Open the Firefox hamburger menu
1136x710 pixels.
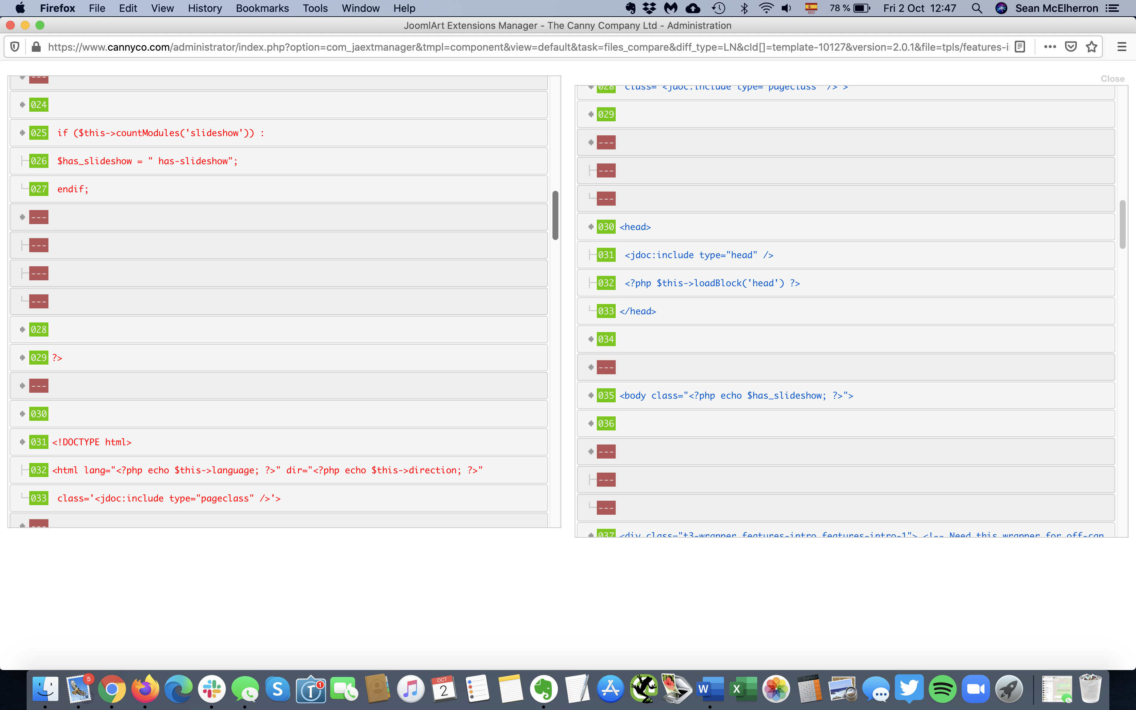click(1122, 47)
